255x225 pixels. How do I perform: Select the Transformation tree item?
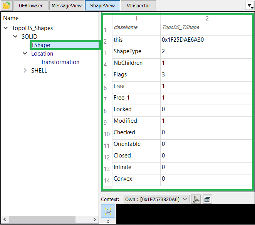click(x=60, y=62)
